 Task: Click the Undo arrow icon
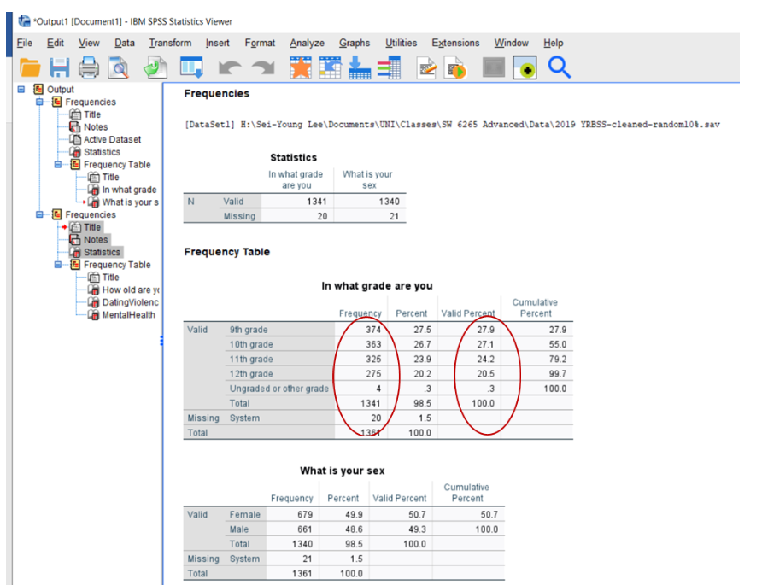pos(230,67)
